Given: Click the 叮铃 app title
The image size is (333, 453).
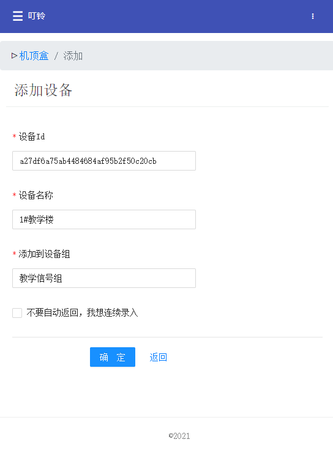Looking at the screenshot, I should [37, 16].
